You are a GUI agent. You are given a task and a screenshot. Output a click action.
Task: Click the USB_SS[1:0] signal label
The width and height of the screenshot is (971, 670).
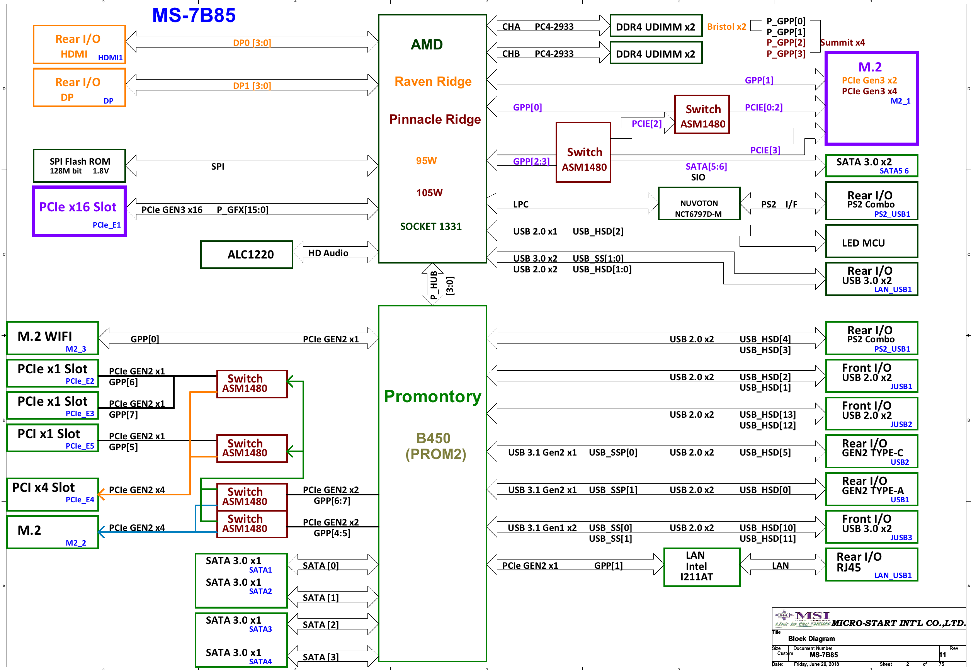coord(598,258)
